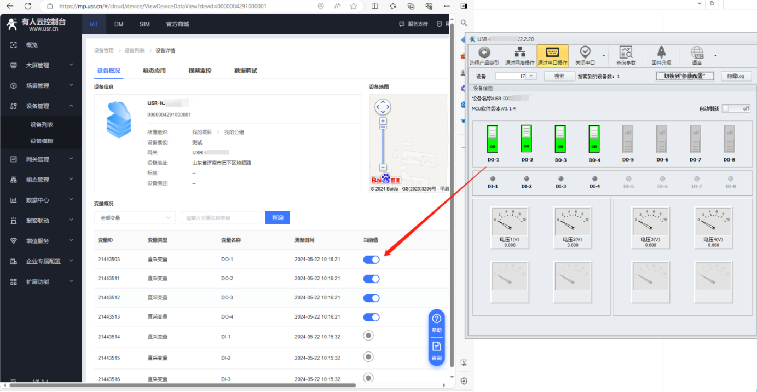
Task: Click the 切换到"参数配置" button
Action: click(685, 76)
